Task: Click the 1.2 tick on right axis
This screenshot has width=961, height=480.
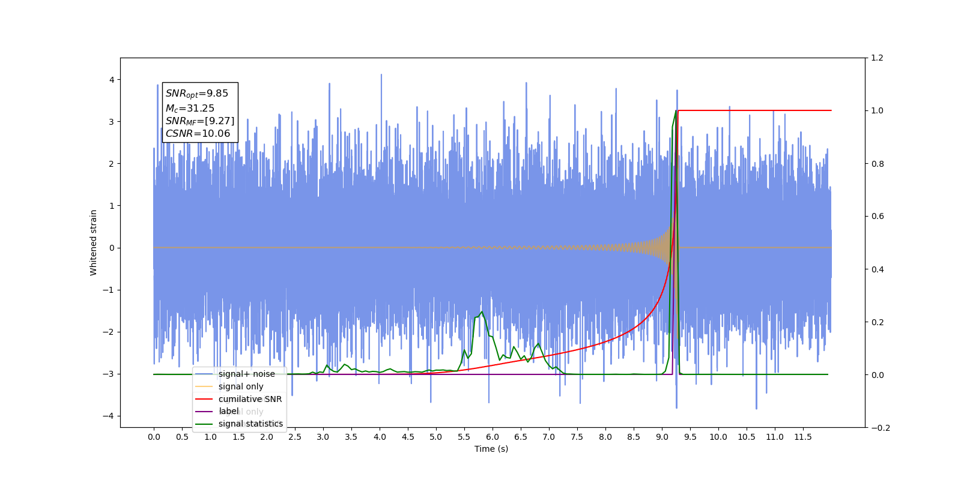Action: point(877,58)
